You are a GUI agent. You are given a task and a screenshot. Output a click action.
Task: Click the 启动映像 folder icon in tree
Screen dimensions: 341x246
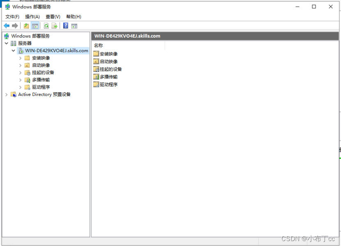pyautogui.click(x=27, y=65)
